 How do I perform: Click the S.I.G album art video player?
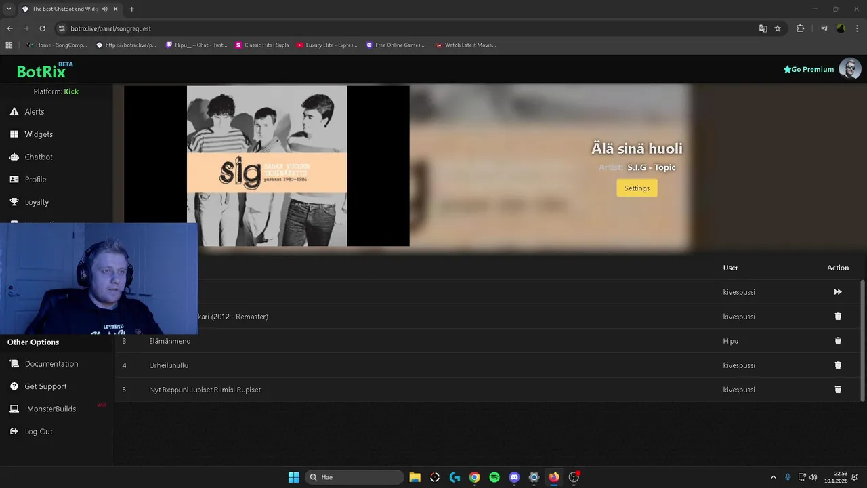pyautogui.click(x=267, y=166)
